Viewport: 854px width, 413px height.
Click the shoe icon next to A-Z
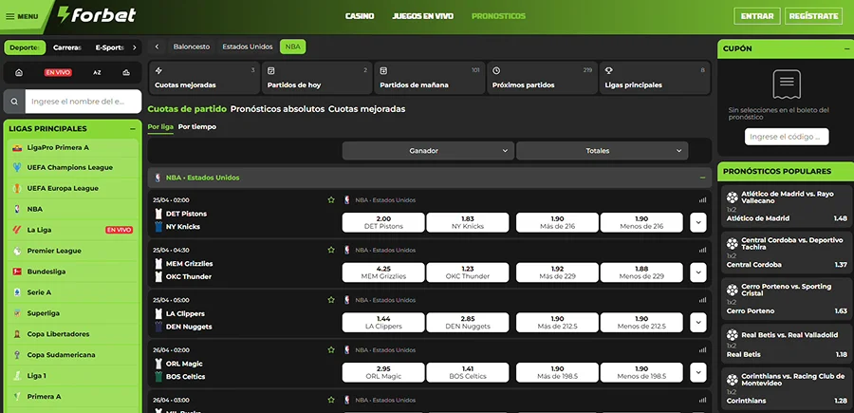126,72
